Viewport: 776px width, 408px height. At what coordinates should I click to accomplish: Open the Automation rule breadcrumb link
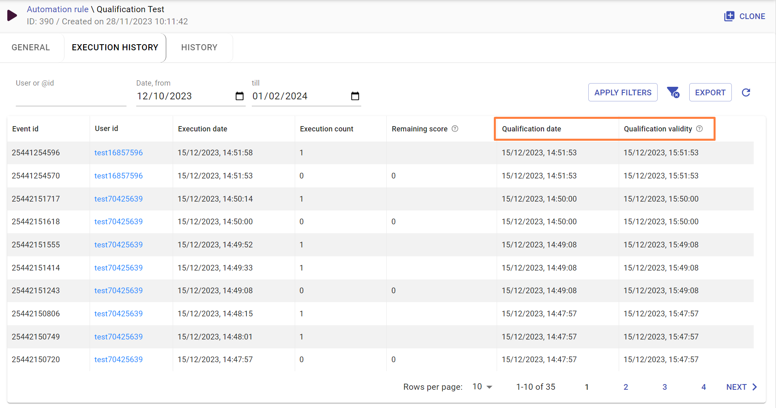(x=58, y=9)
